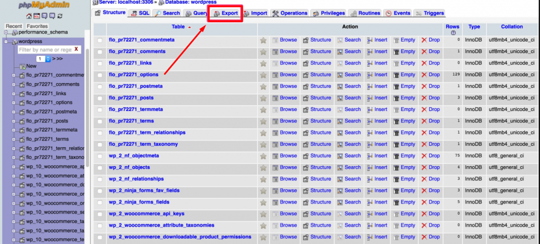Viewport: 540px width, 244px height.
Task: Check the box for wp_2_woocommerce_attribute_taxonomies
Action: tap(100, 226)
